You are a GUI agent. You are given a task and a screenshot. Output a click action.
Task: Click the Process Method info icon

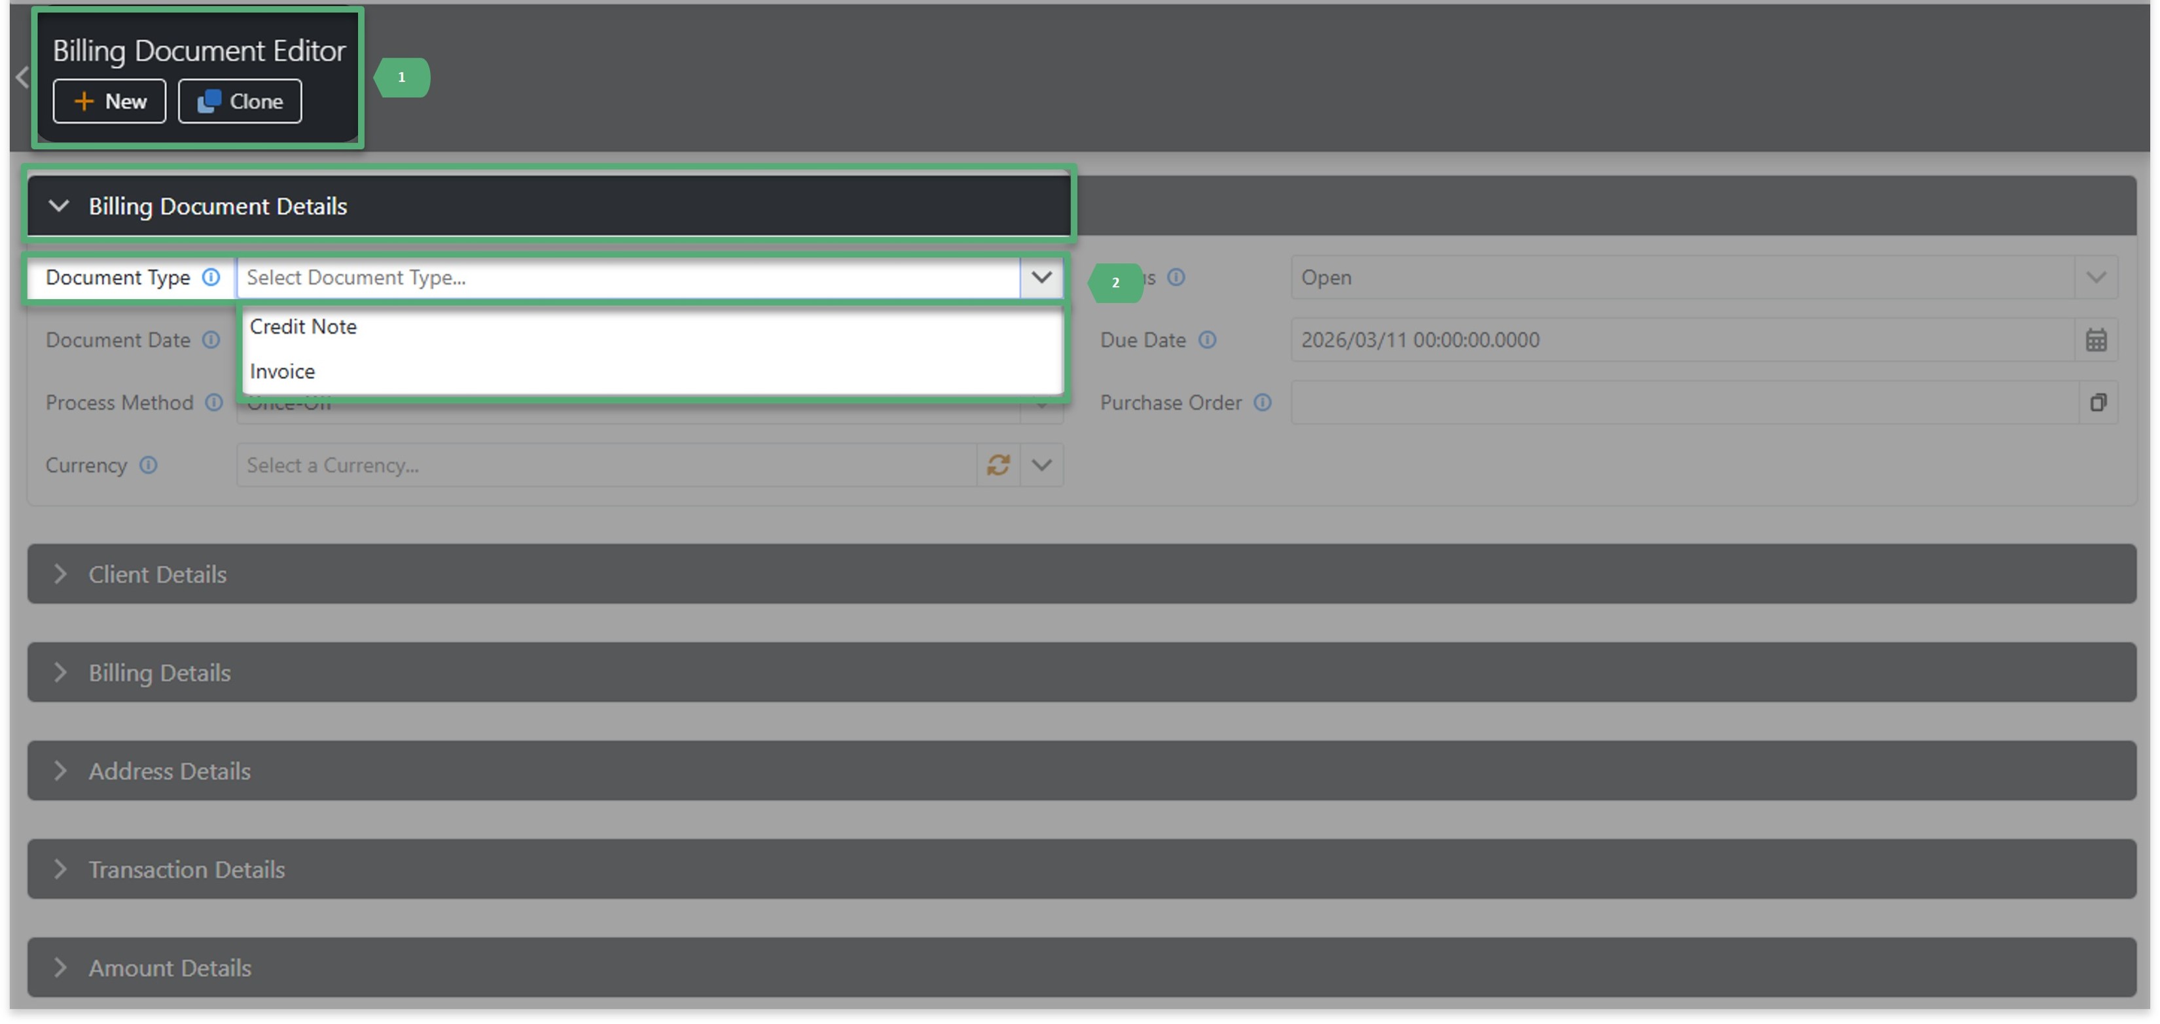[215, 402]
